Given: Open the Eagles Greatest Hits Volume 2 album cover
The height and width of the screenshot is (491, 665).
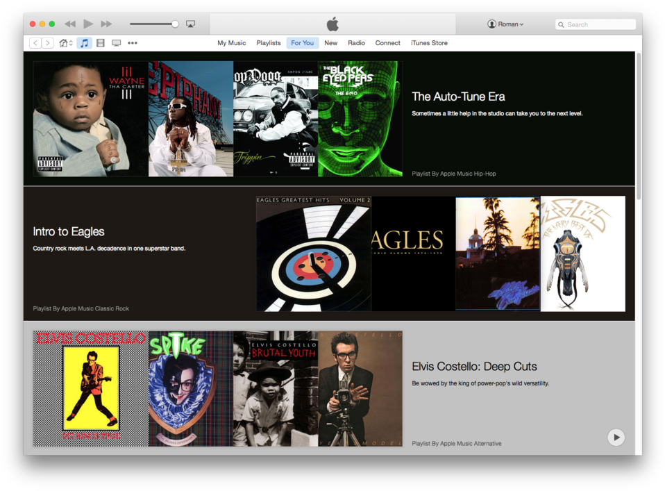Looking at the screenshot, I should (313, 253).
